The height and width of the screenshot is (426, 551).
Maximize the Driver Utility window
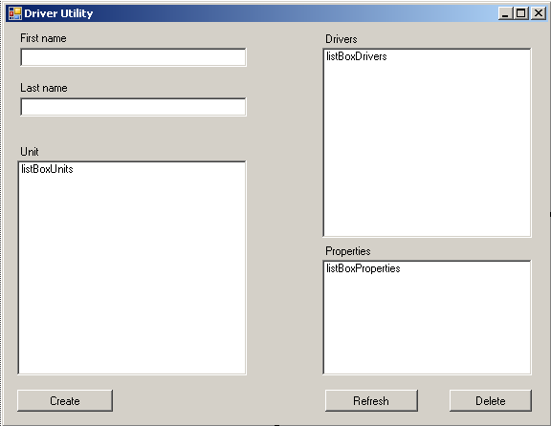521,13
